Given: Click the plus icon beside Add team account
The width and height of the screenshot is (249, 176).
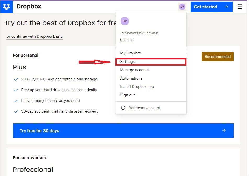Looking at the screenshot, I should [123, 108].
